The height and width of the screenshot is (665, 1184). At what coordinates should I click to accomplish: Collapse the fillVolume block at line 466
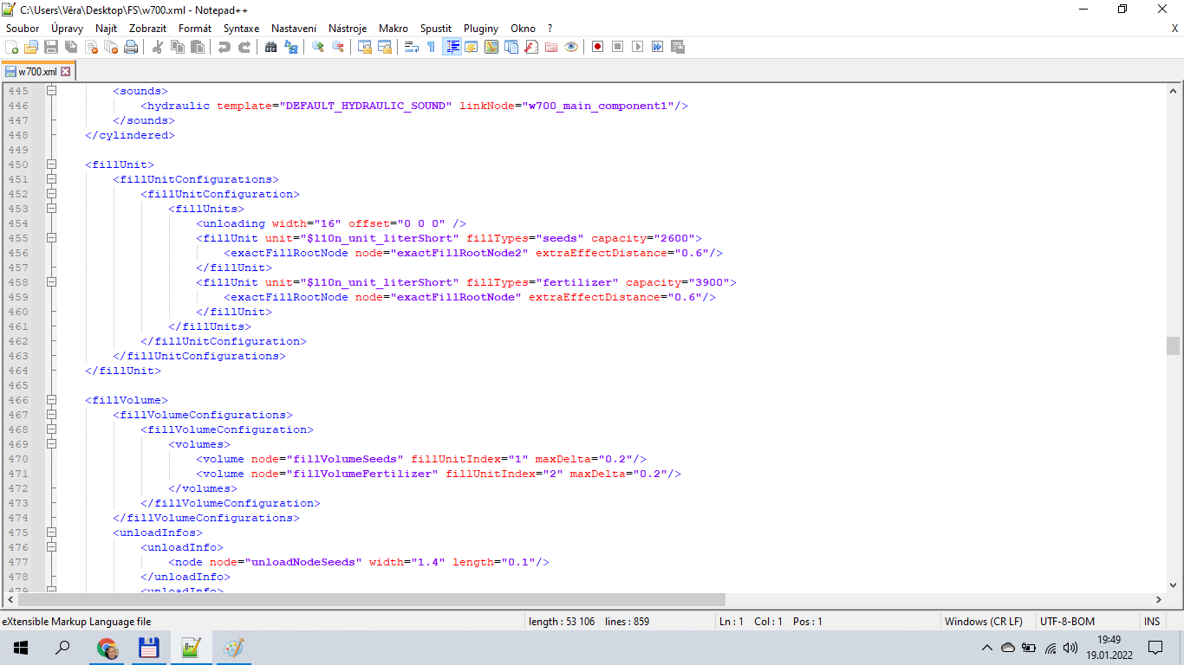(x=51, y=400)
